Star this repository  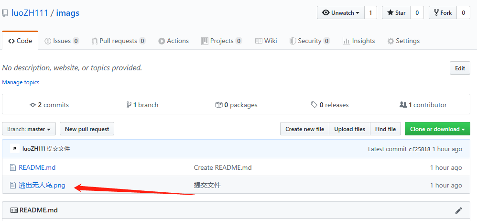click(396, 13)
